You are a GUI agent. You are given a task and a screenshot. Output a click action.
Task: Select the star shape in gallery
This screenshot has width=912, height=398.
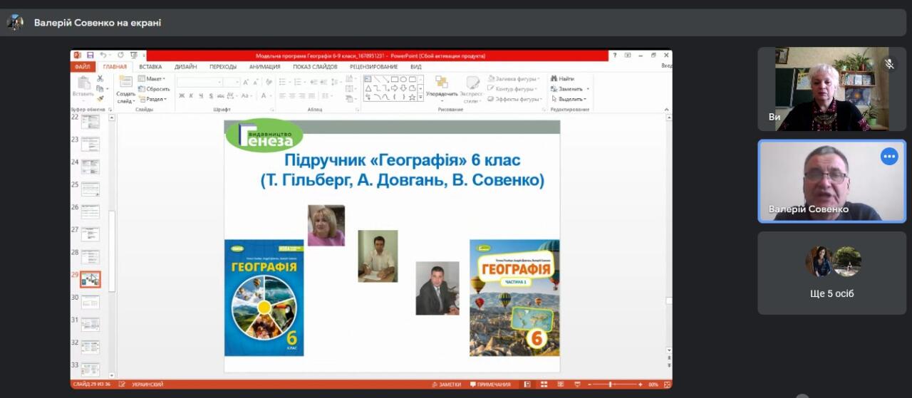pos(412,98)
